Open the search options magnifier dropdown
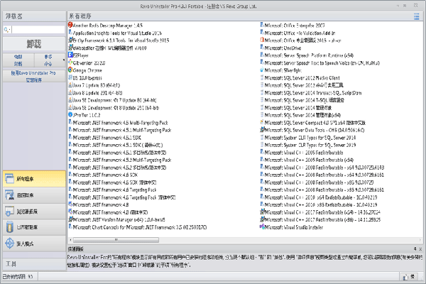This screenshot has width=426, height=284. point(7,29)
